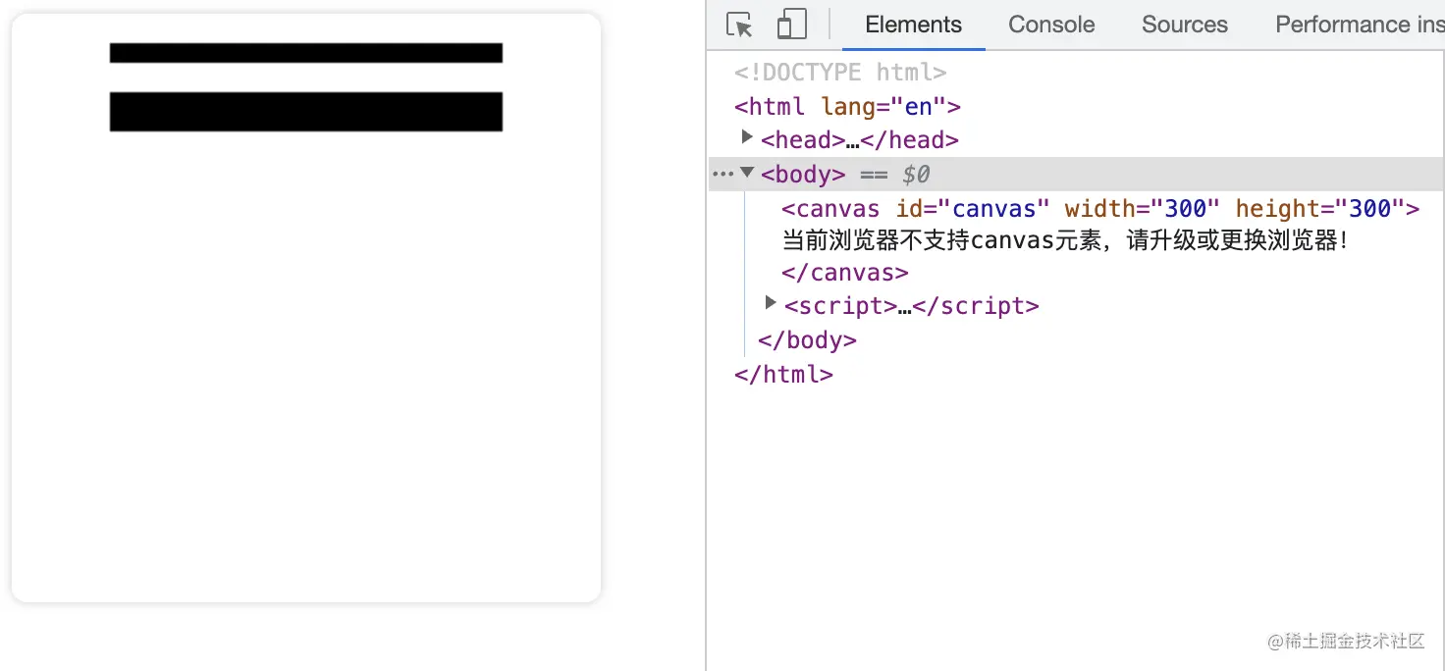Activate the element selection arrow tool
Screen dimensions: 1445x671
pyautogui.click(x=738, y=24)
